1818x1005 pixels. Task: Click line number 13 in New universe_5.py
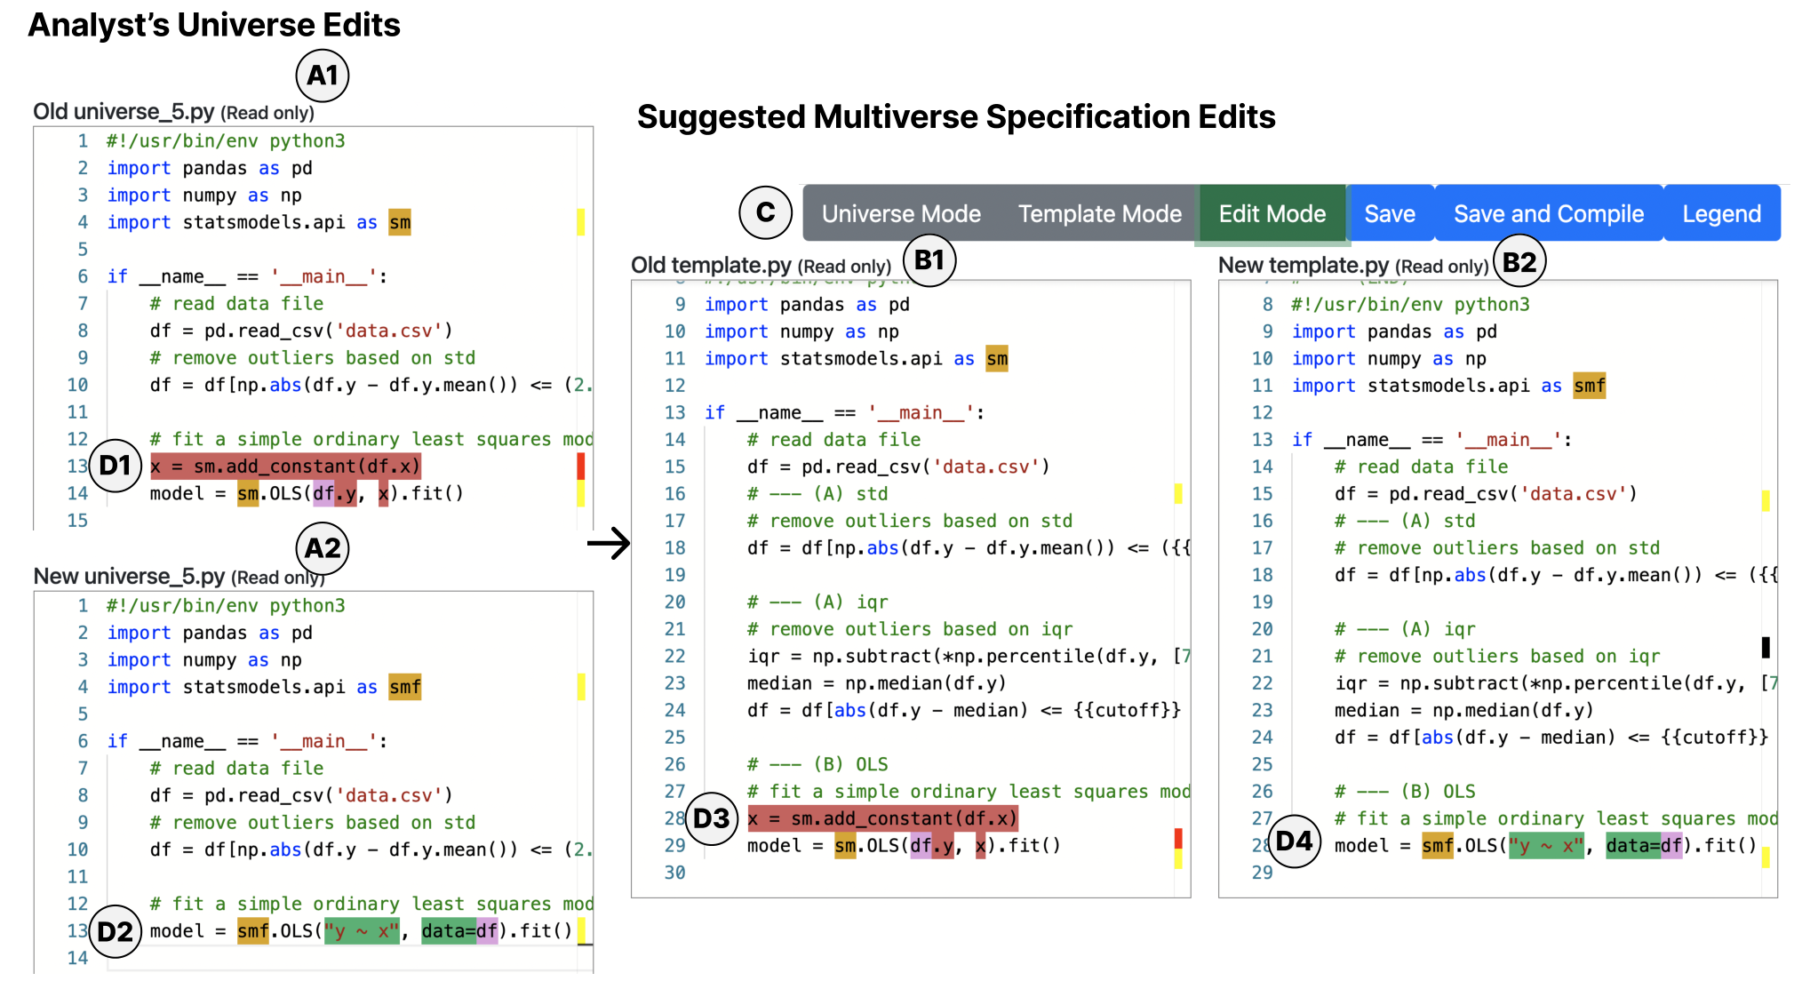(77, 931)
